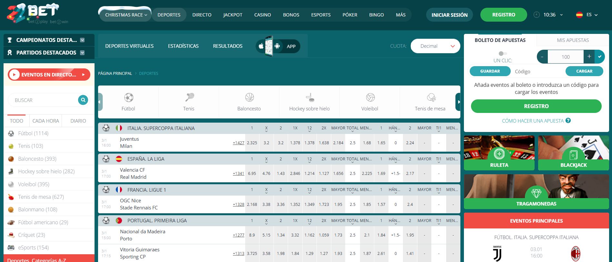This screenshot has width=612, height=262.
Task: Click the clock icon beside 10:36
Action: pyautogui.click(x=537, y=15)
